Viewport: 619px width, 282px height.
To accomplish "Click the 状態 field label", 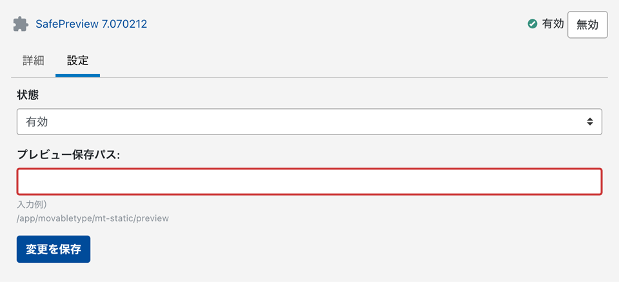I will (28, 95).
